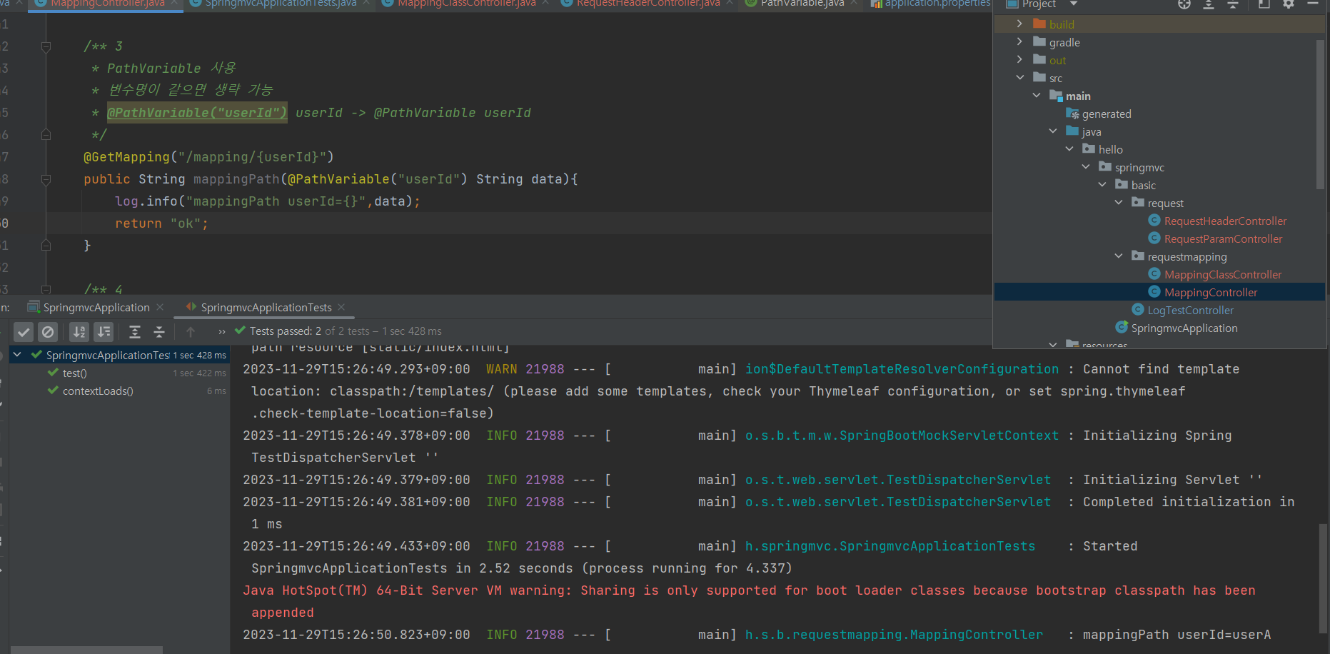Image resolution: width=1330 pixels, height=654 pixels.
Task: Open RequestParamController in project tree
Action: 1223,239
